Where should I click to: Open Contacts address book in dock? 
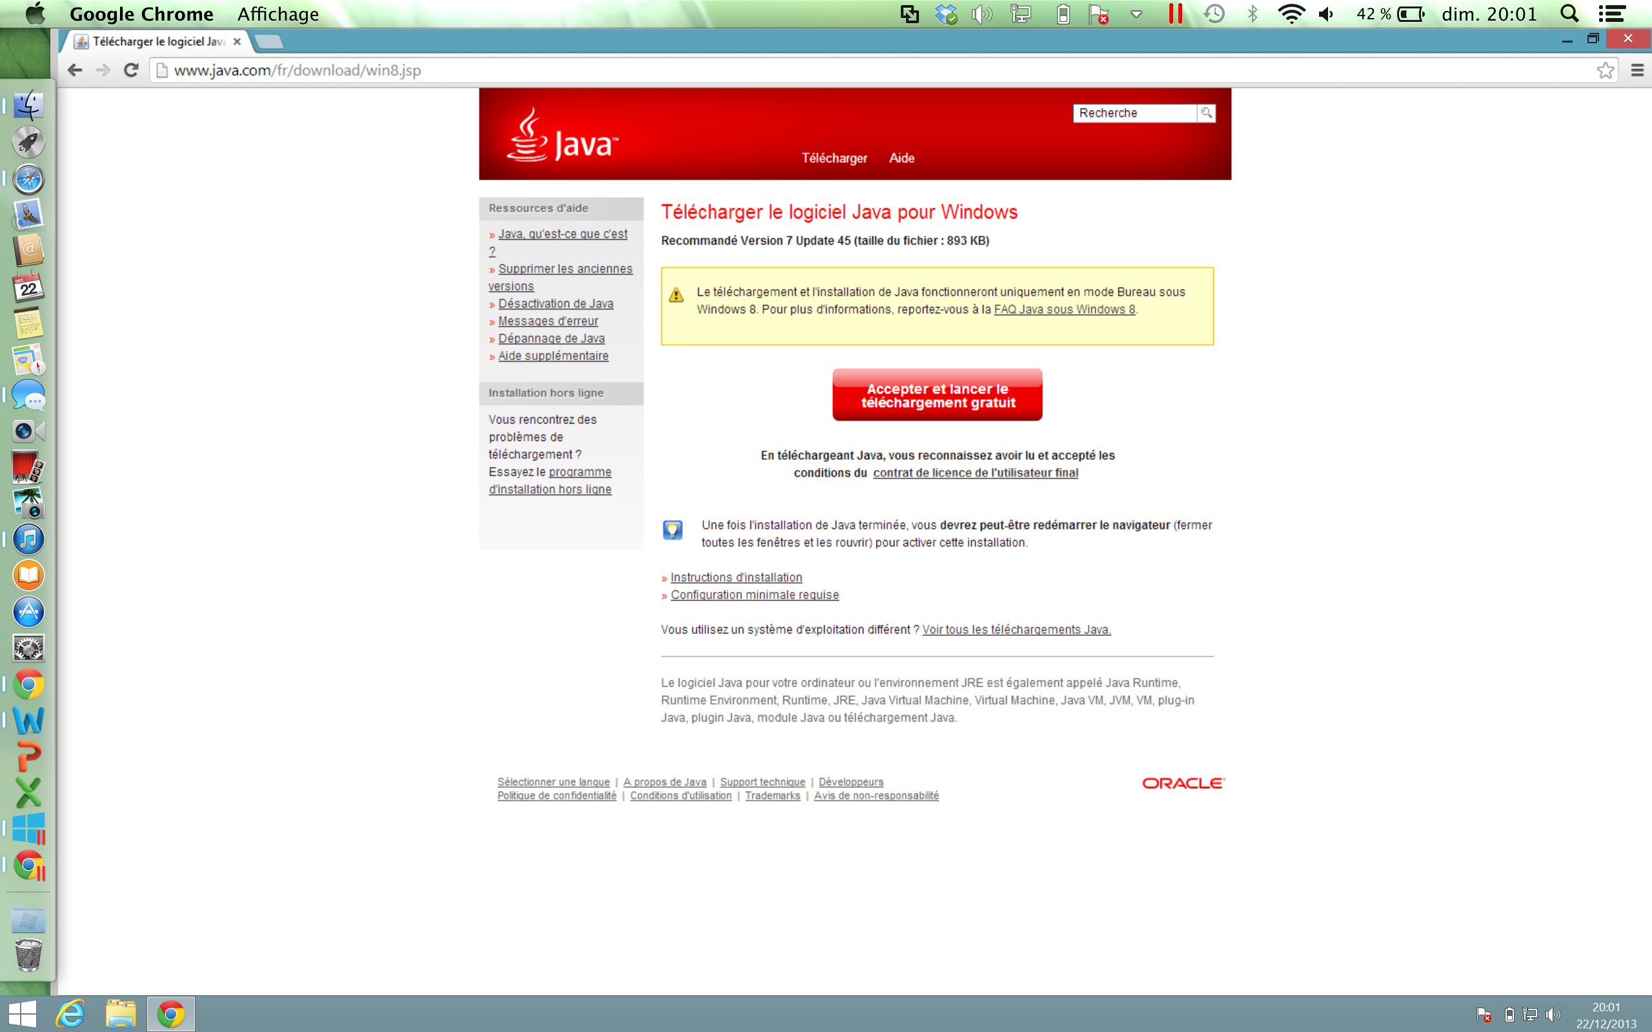click(28, 250)
